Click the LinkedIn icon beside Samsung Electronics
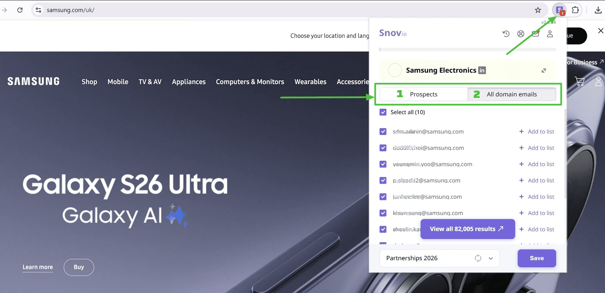 [x=482, y=70]
